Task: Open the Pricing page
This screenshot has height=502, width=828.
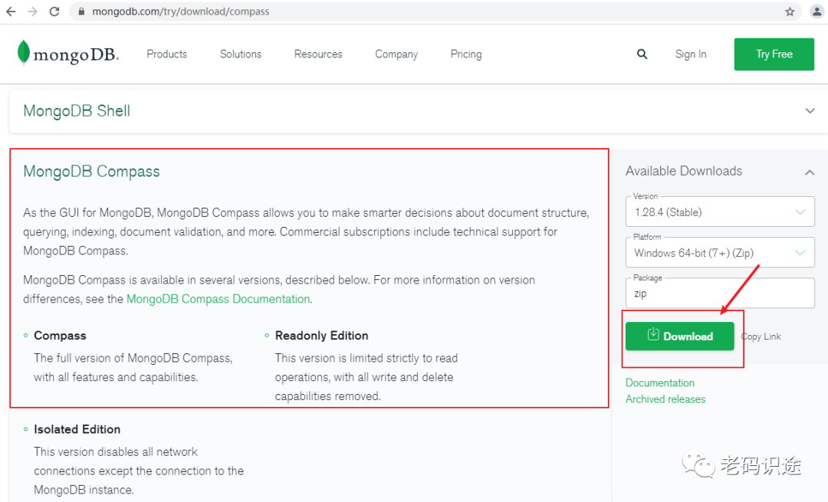Action: (466, 54)
